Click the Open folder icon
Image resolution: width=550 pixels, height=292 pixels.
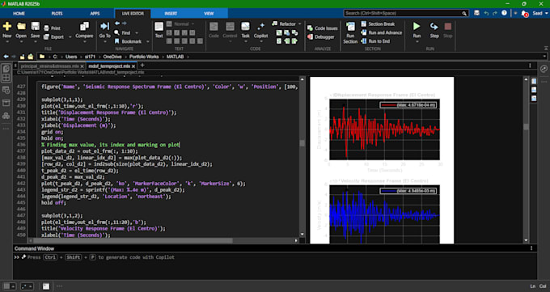click(21, 27)
